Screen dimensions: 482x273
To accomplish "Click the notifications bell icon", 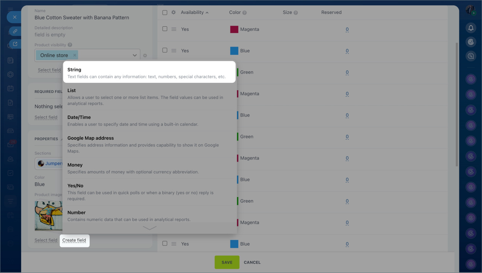I will [x=470, y=28].
